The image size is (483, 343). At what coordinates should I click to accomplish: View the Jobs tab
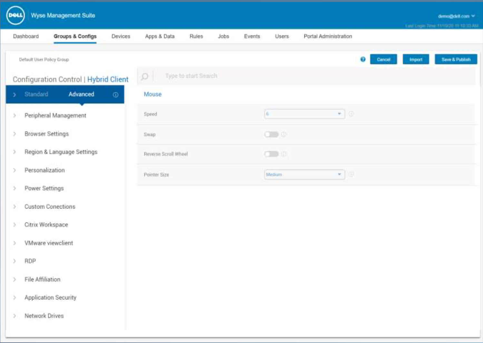click(x=223, y=36)
